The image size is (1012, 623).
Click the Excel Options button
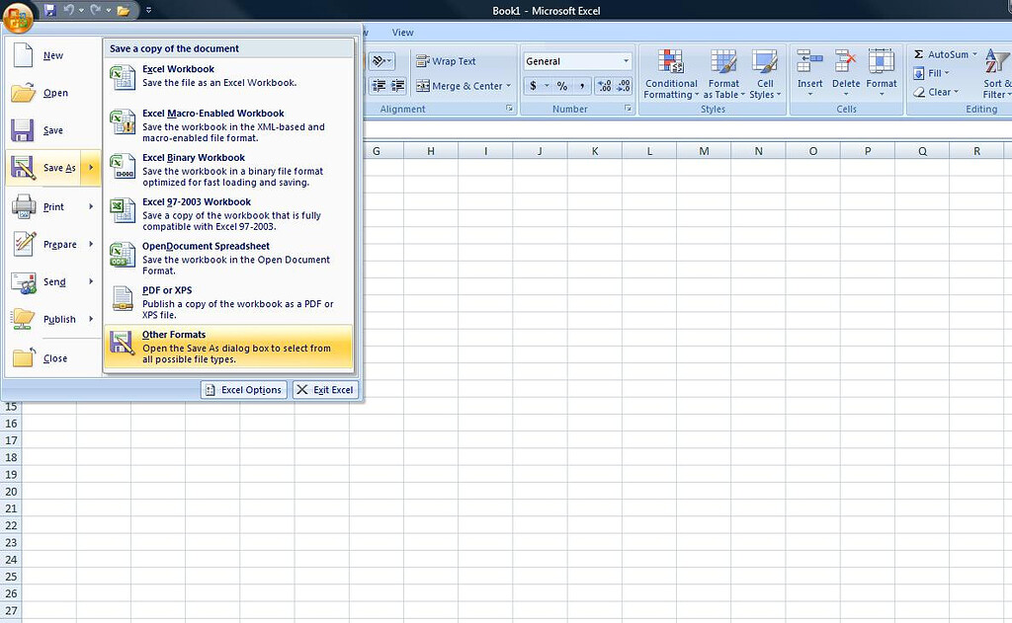243,389
